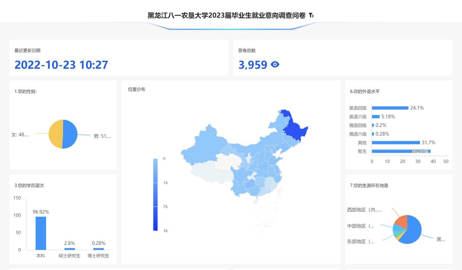Click the 博士研究生 0.28% column
Image resolution: width=462 pixels, height=270 pixels.
(x=98, y=249)
